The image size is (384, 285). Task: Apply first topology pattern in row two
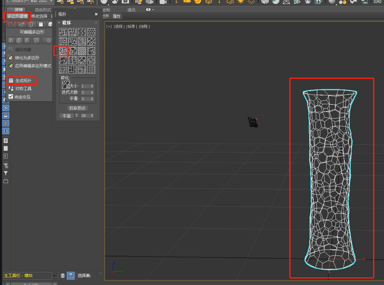(x=63, y=42)
